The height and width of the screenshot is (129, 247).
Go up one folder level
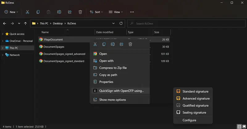(x=25, y=24)
